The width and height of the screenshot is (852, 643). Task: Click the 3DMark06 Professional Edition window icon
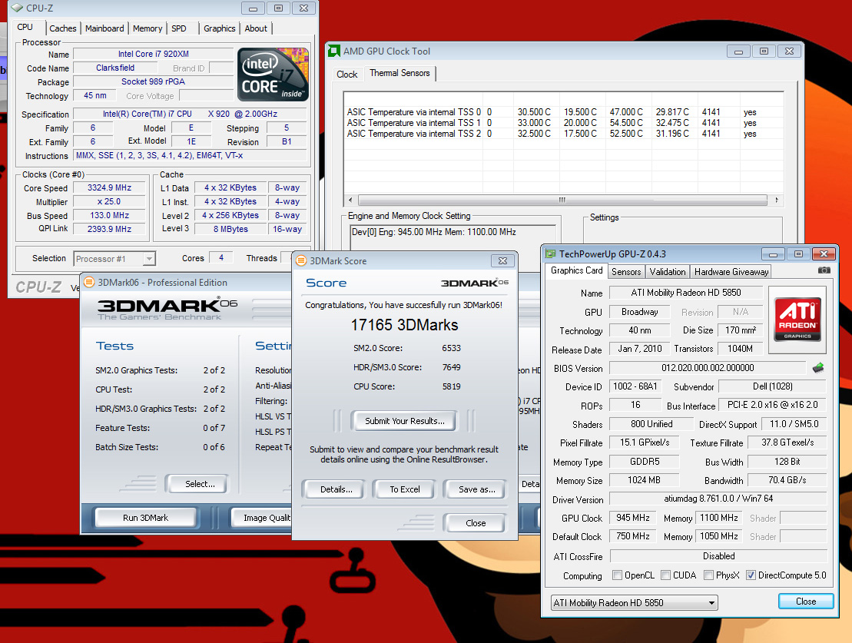(88, 282)
